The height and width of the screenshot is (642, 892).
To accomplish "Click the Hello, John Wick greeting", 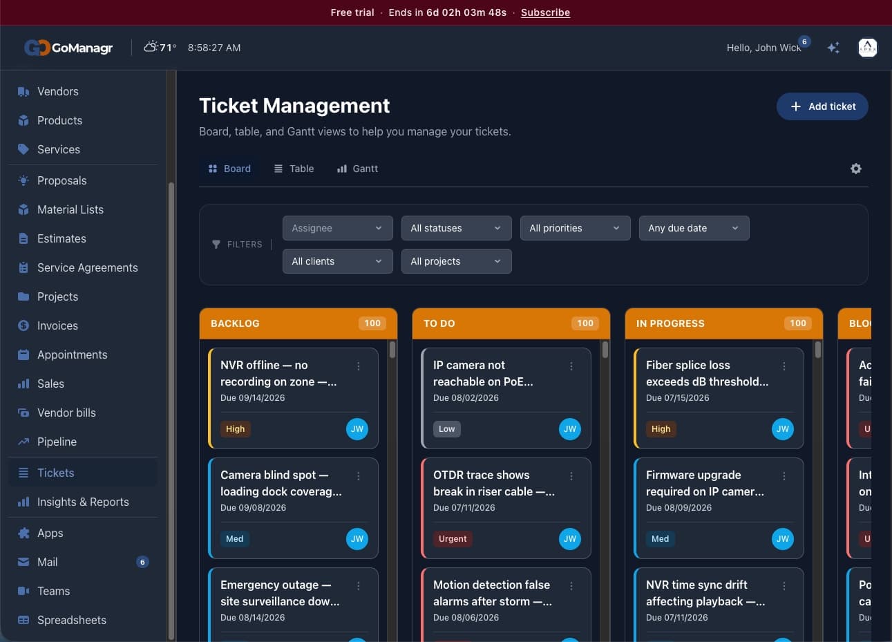I will pyautogui.click(x=763, y=48).
